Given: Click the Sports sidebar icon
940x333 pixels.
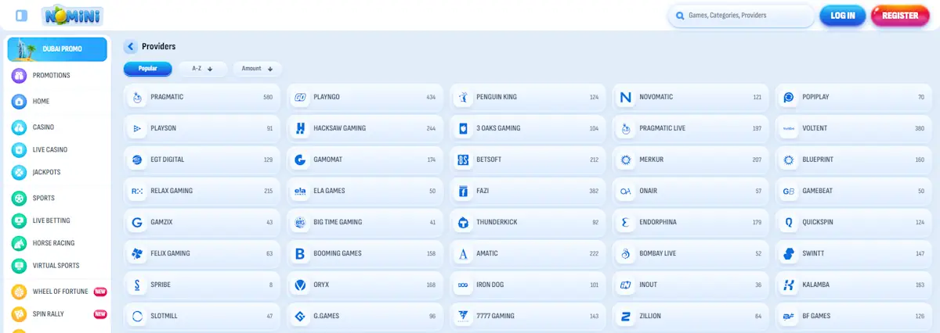Looking at the screenshot, I should (x=19, y=199).
